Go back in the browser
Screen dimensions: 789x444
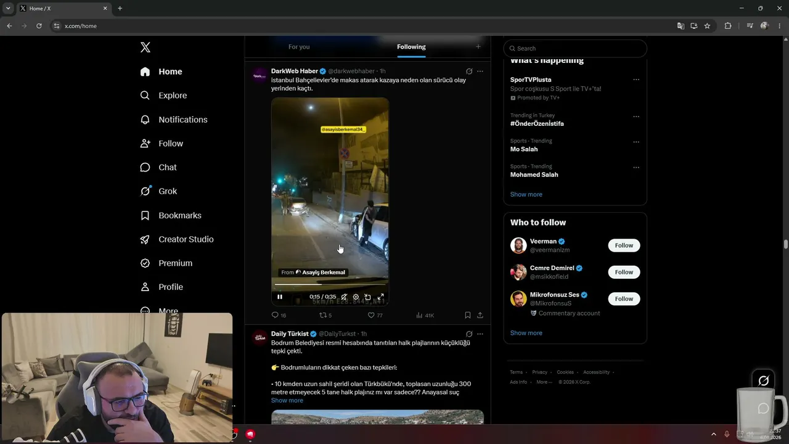(x=9, y=26)
